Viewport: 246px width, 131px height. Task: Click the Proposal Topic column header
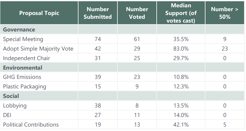(x=39, y=13)
